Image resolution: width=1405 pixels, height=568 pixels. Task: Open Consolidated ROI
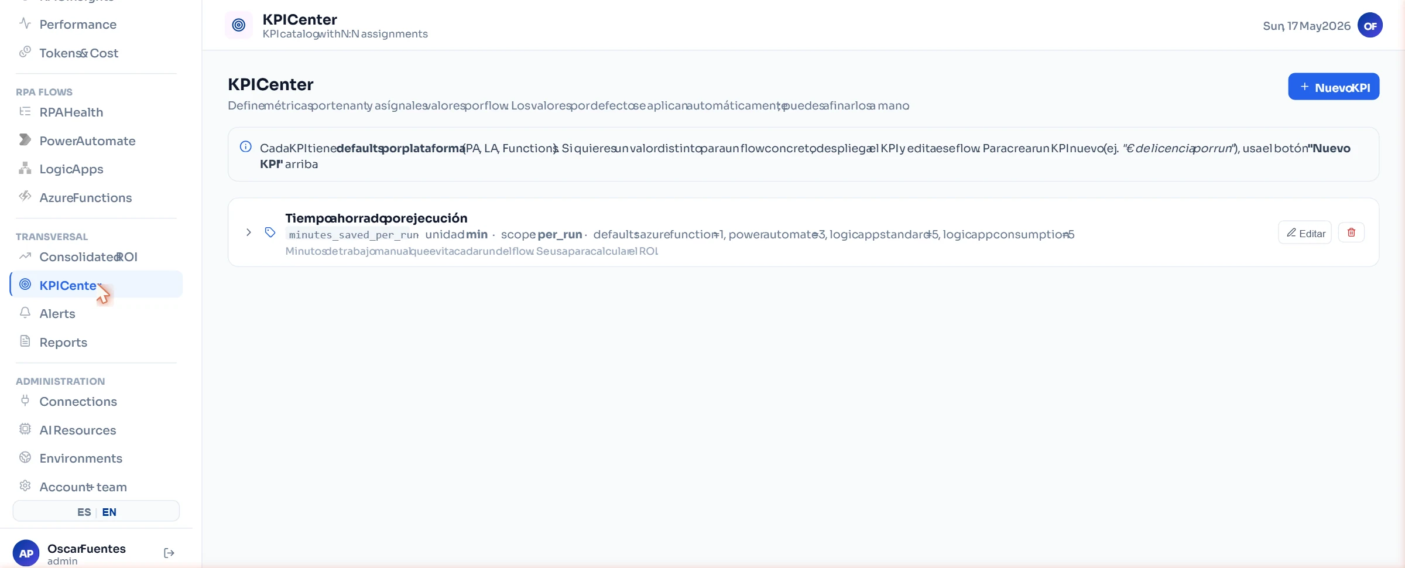[96, 257]
